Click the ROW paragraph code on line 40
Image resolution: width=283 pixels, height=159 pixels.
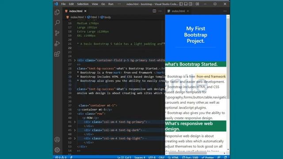pyautogui.click(x=90, y=118)
